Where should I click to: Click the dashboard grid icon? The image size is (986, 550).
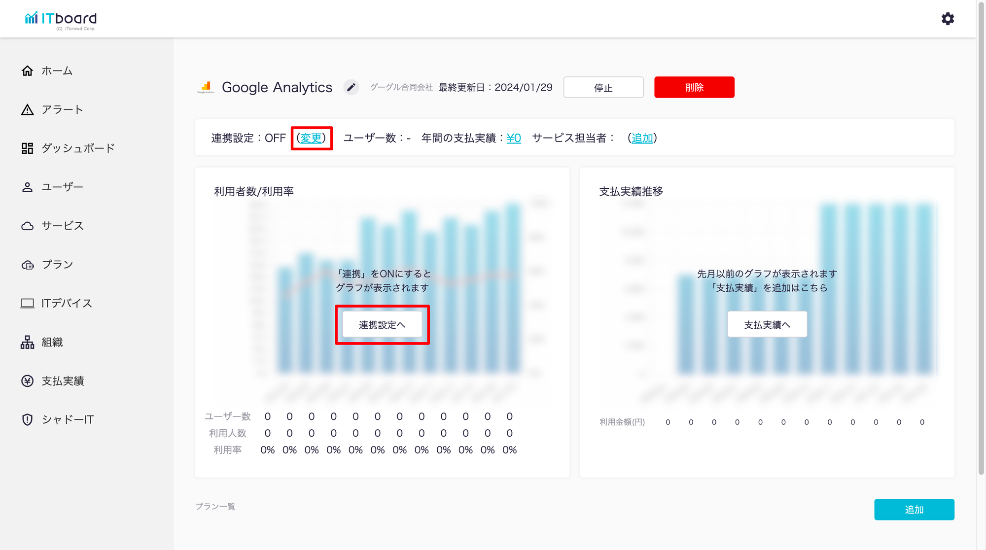pos(28,148)
